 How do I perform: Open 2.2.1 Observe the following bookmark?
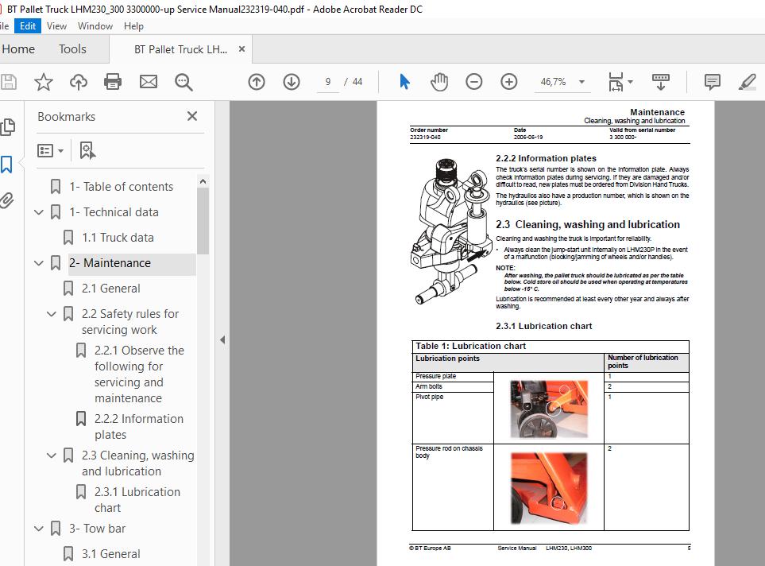click(x=139, y=374)
